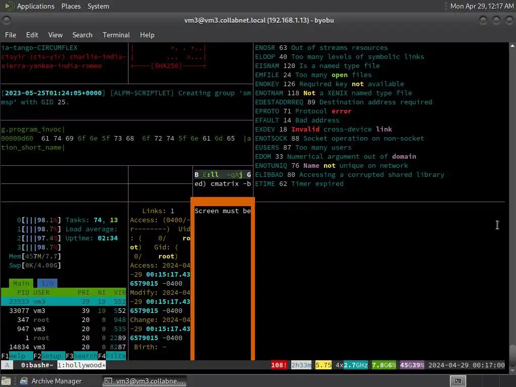
Task: Click the byobu date 2024-04-29 00:17:00
Action: pos(467,365)
